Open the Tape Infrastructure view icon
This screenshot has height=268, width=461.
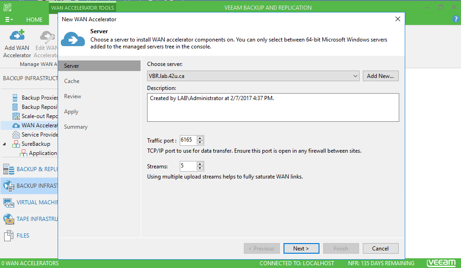click(9, 219)
